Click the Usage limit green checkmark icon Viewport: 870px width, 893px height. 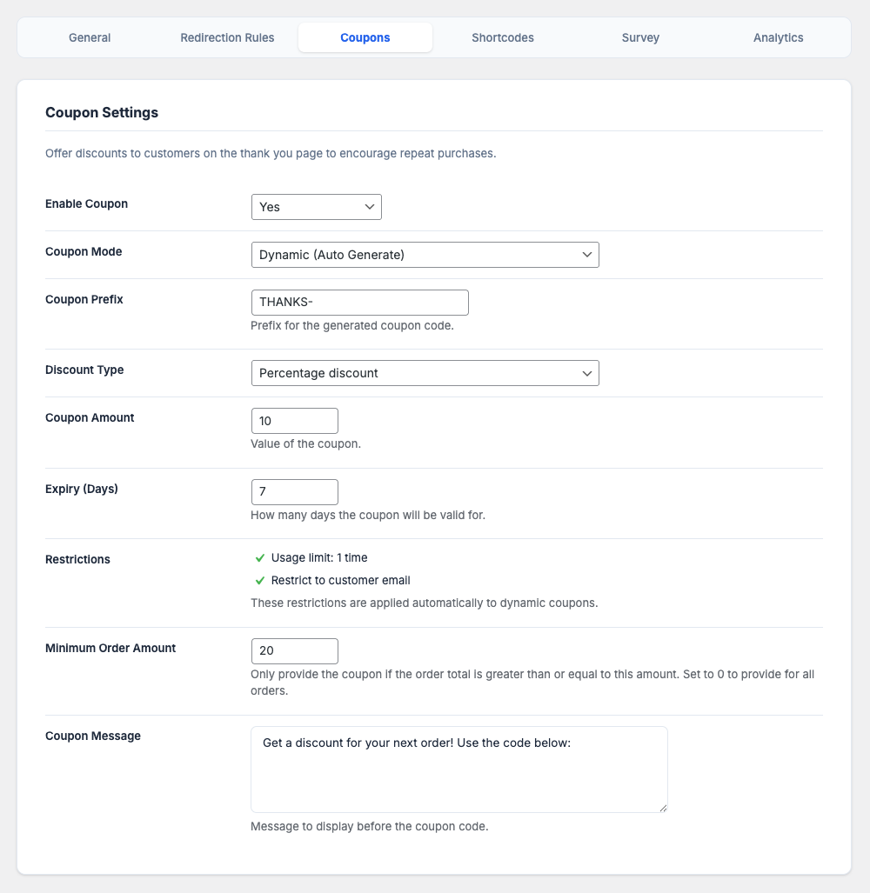259,558
